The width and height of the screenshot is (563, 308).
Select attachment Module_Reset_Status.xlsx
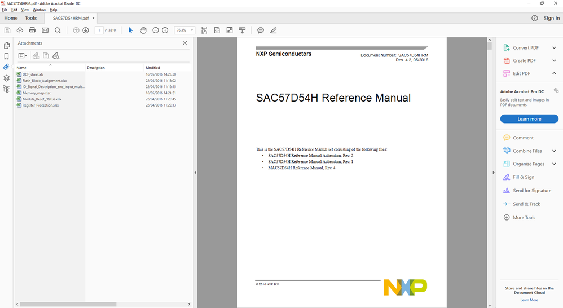click(x=42, y=99)
